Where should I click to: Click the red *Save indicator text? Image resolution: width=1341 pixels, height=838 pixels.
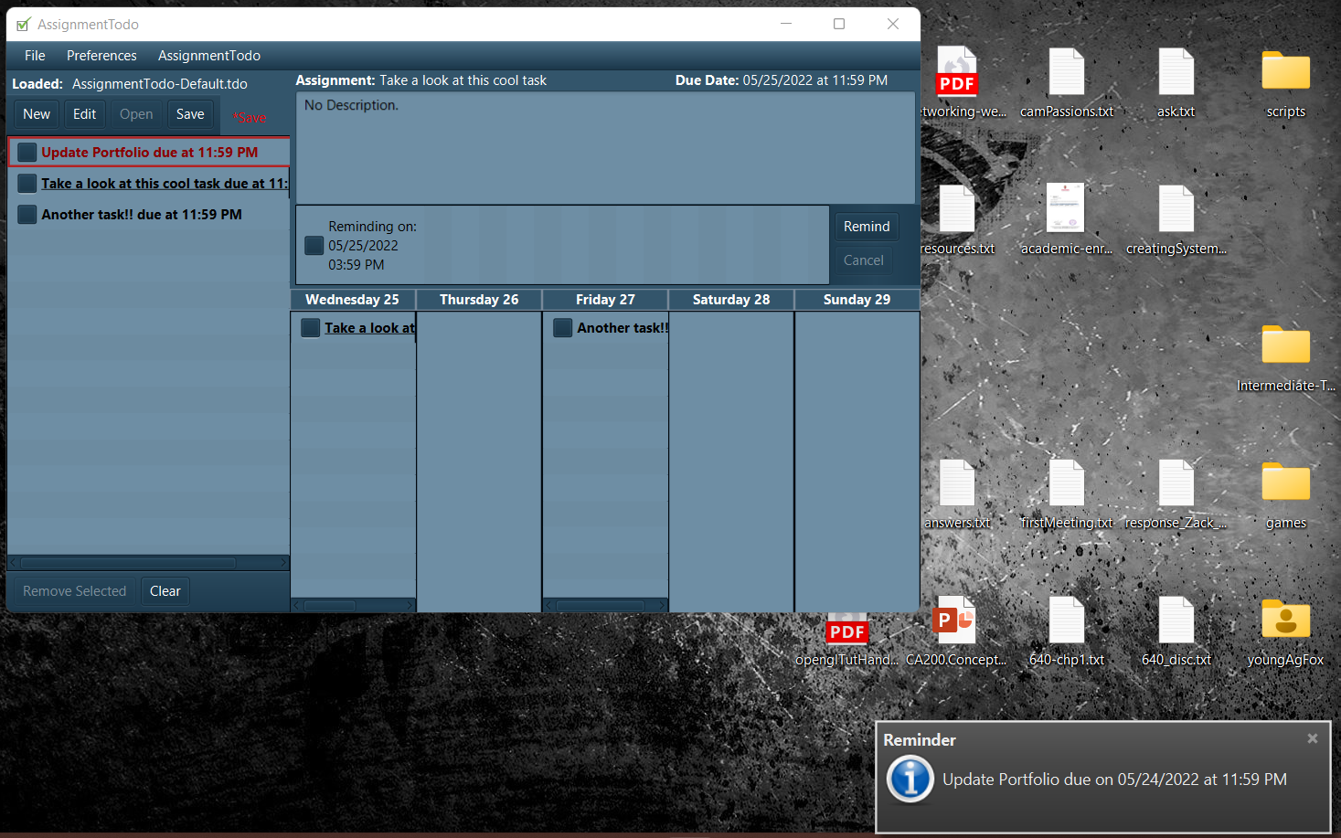pos(250,117)
